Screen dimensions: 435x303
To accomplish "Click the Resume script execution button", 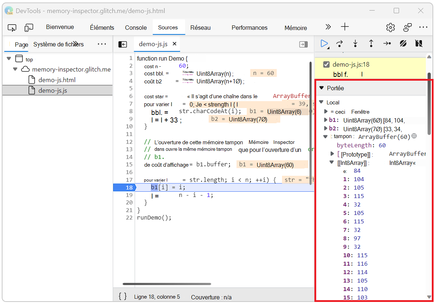I will 324,43.
